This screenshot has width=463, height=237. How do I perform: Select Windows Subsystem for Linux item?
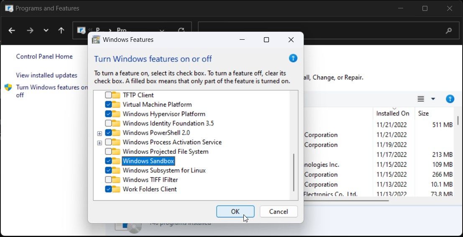click(164, 171)
